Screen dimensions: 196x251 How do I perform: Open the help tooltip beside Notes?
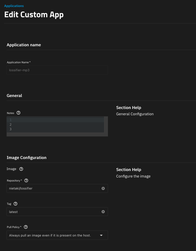[18, 113]
